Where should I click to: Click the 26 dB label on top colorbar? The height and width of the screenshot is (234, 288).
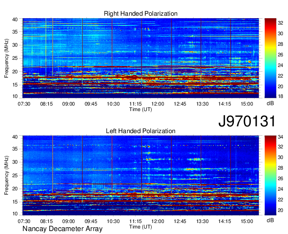[x=280, y=55]
